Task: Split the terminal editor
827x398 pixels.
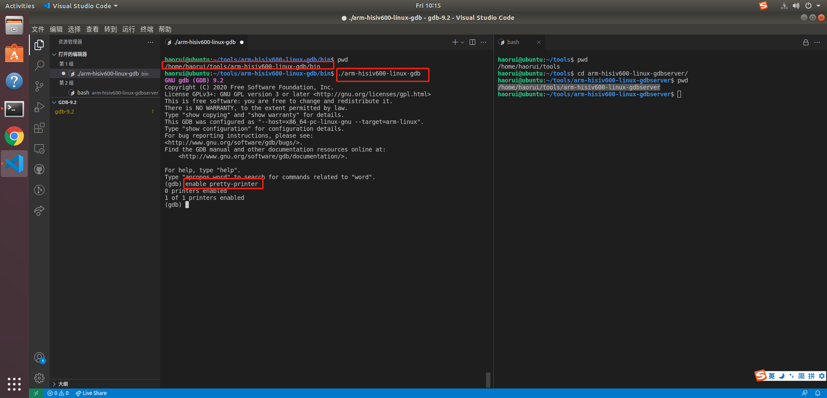Action: click(472, 42)
